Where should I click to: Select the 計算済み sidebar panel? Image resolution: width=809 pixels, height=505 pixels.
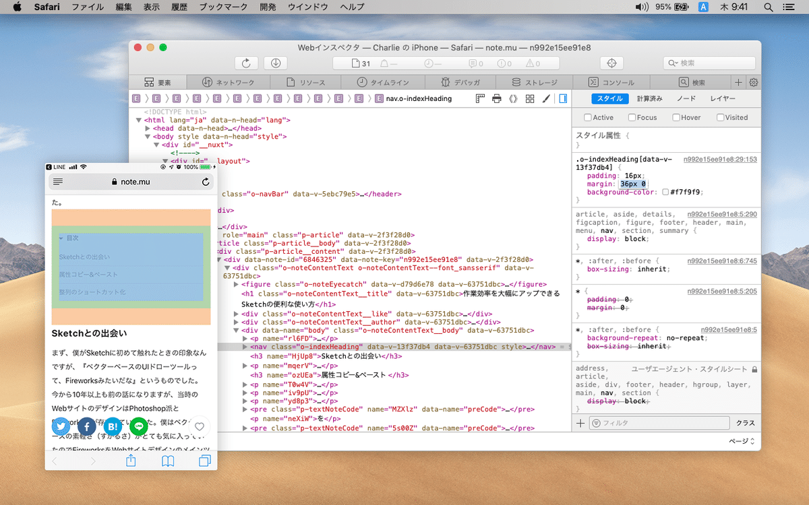650,99
